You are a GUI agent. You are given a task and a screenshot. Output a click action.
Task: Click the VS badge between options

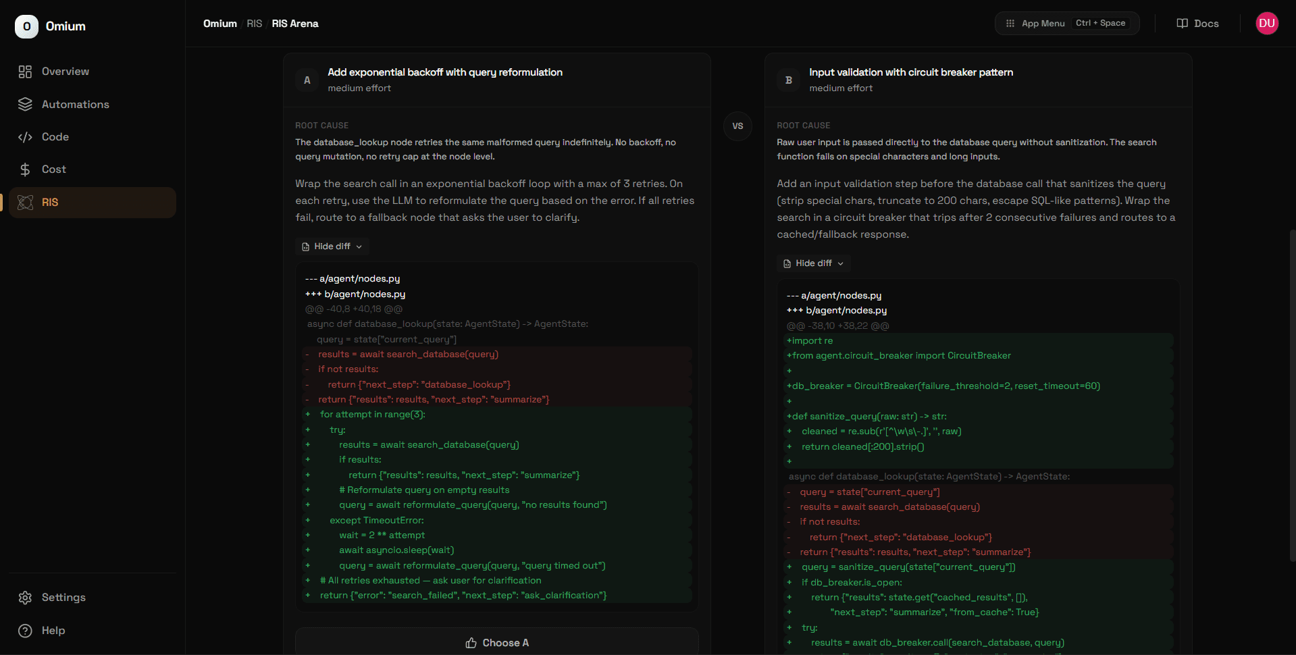[737, 126]
